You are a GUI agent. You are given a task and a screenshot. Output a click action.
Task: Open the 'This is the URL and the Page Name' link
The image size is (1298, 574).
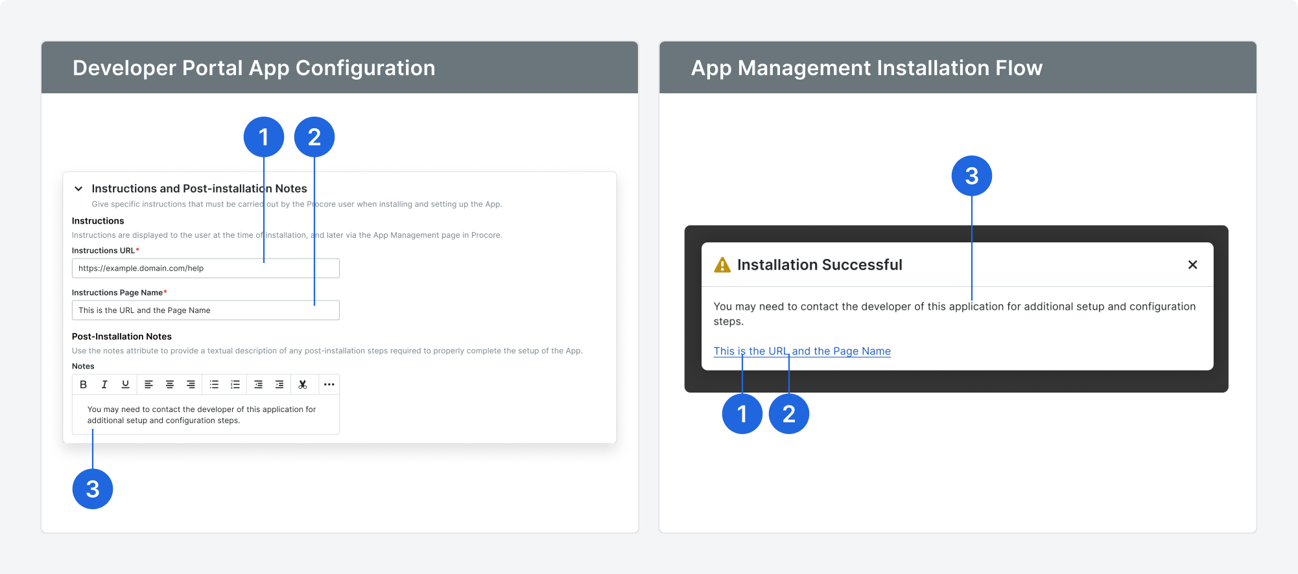(x=802, y=351)
